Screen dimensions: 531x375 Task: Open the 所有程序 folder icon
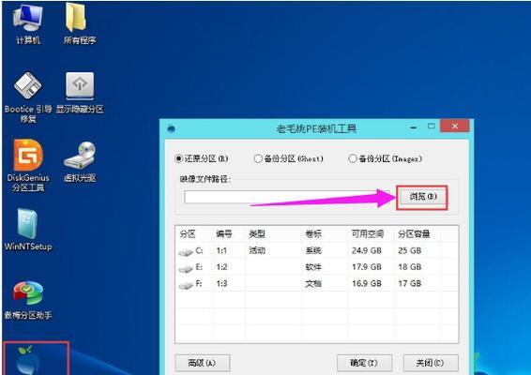click(x=79, y=24)
